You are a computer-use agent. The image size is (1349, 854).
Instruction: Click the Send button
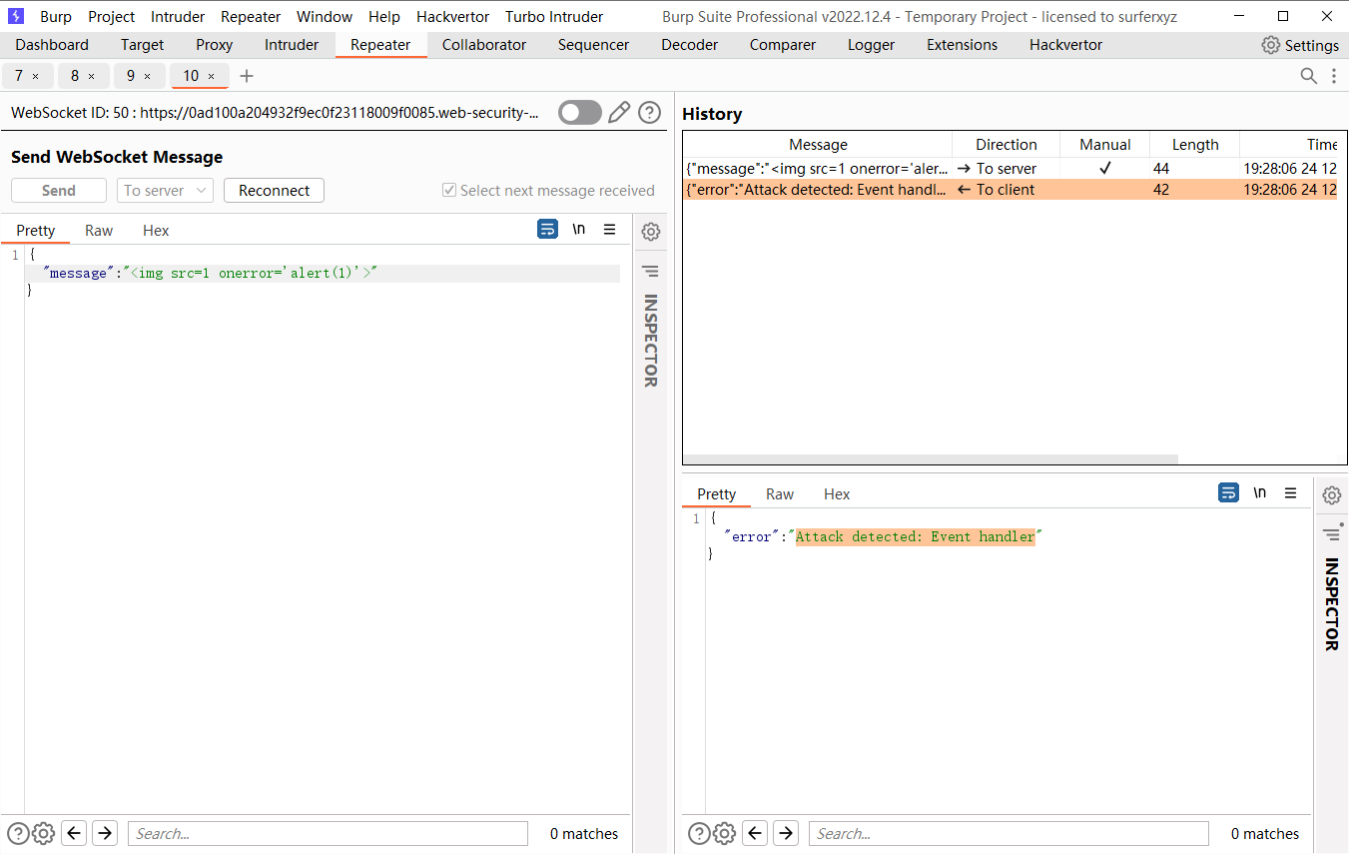tap(59, 190)
